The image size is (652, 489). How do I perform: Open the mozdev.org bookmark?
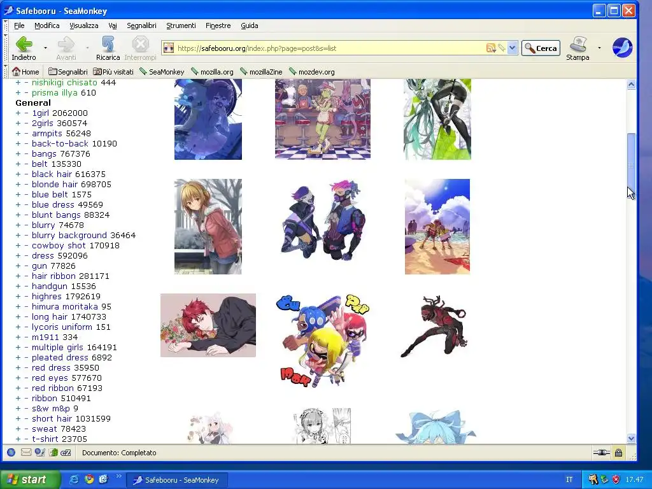click(x=311, y=71)
